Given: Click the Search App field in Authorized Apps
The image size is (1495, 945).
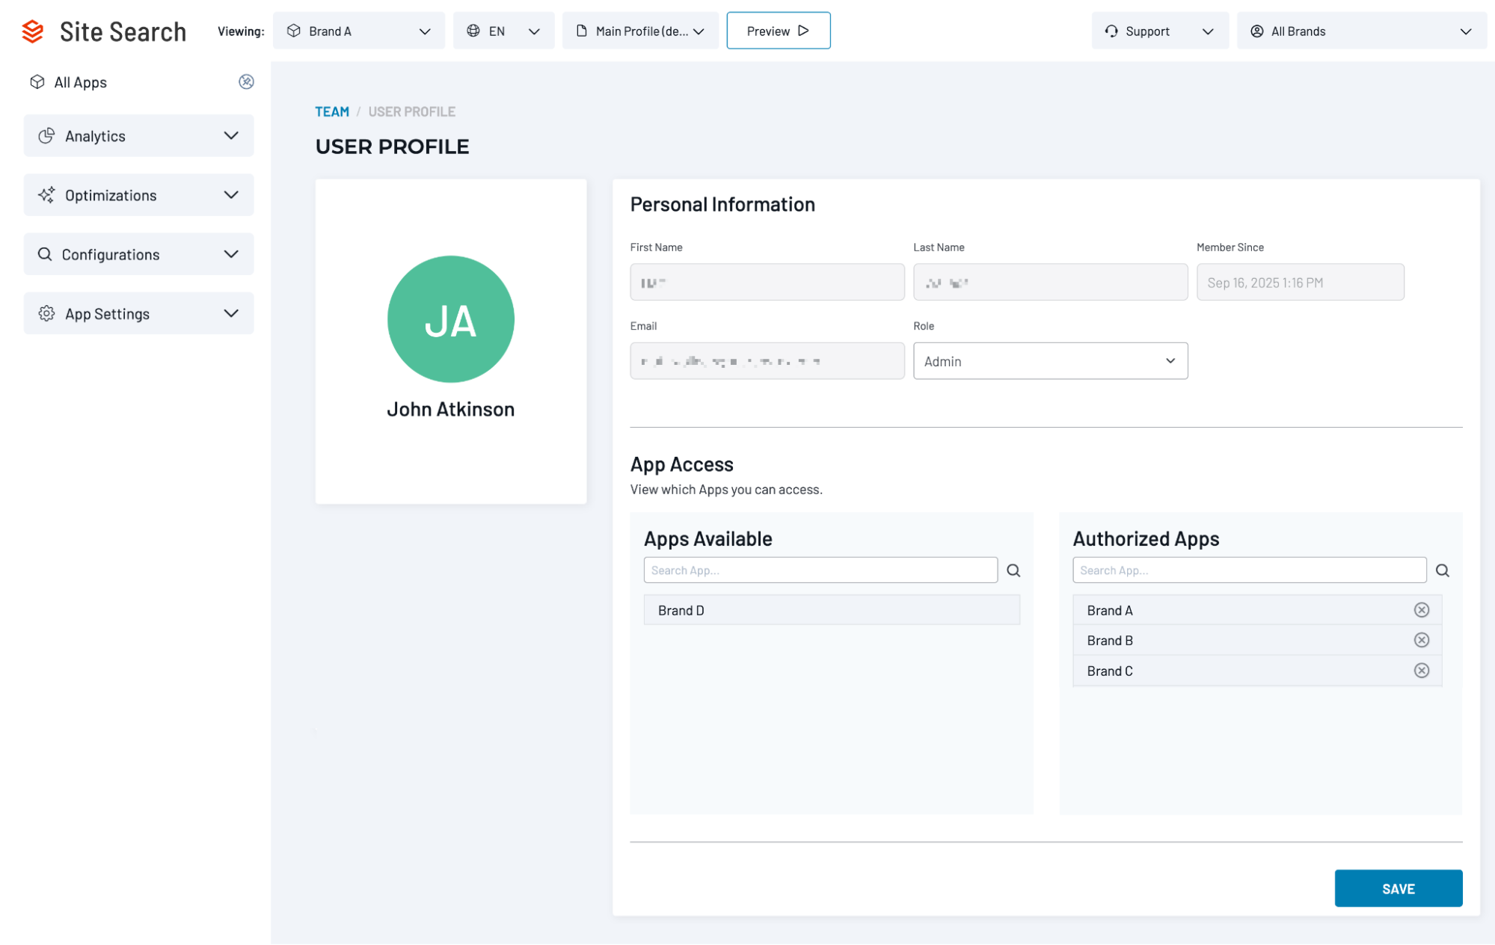Looking at the screenshot, I should click(1250, 570).
